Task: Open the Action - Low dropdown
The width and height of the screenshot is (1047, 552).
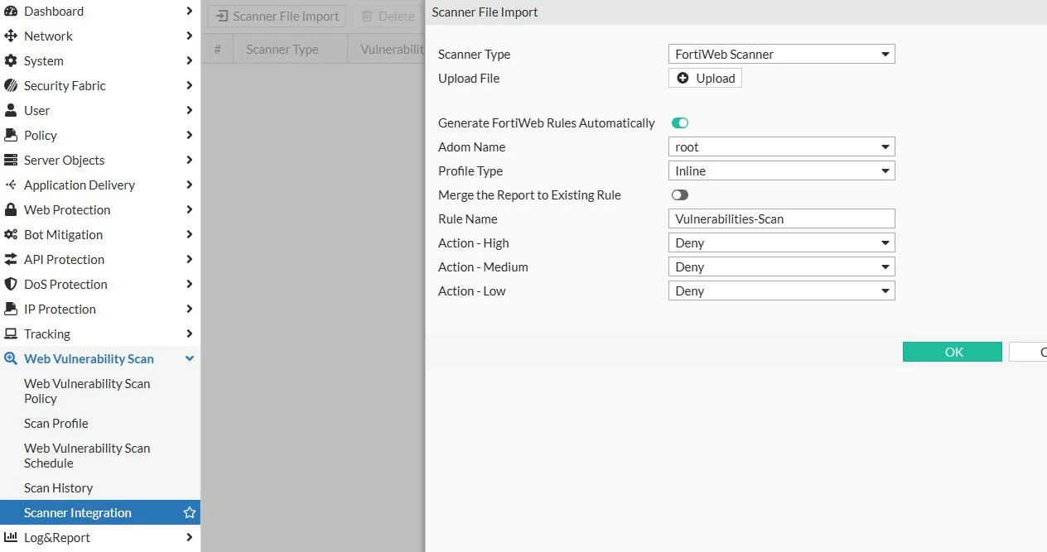Action: coord(781,291)
